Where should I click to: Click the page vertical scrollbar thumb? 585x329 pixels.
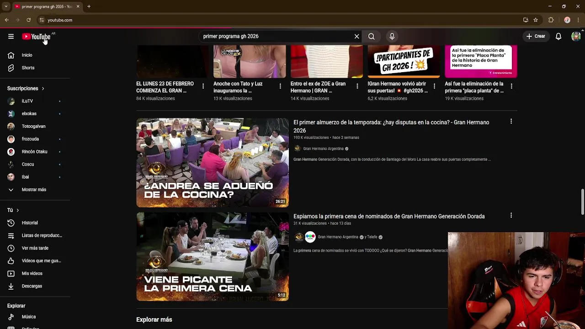pos(582,201)
